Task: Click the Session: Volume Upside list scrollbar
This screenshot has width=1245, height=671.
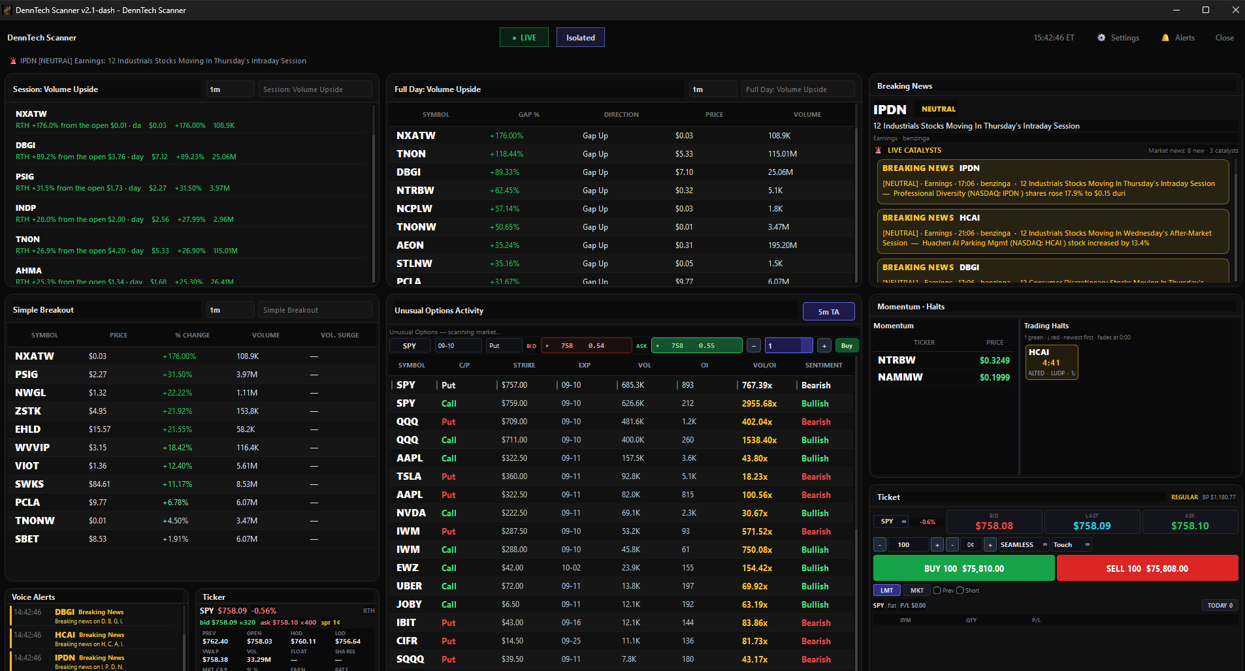Action: (x=374, y=193)
